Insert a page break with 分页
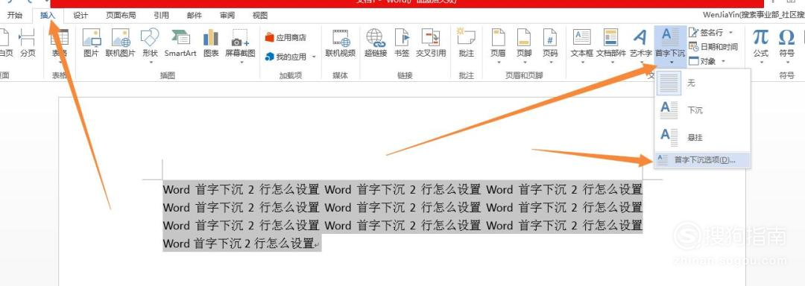This screenshot has height=286, width=805. 28,43
